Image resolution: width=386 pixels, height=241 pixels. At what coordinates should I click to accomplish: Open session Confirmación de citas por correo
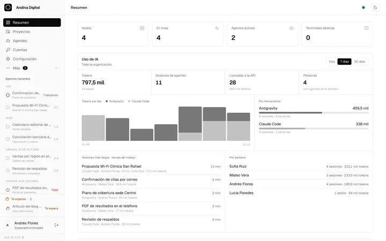[151, 182]
